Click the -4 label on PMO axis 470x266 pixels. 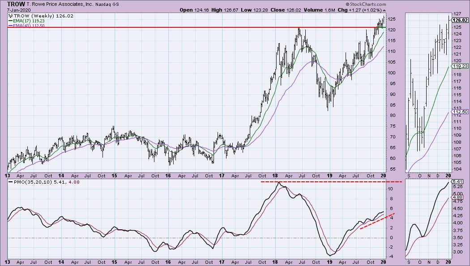391,257
